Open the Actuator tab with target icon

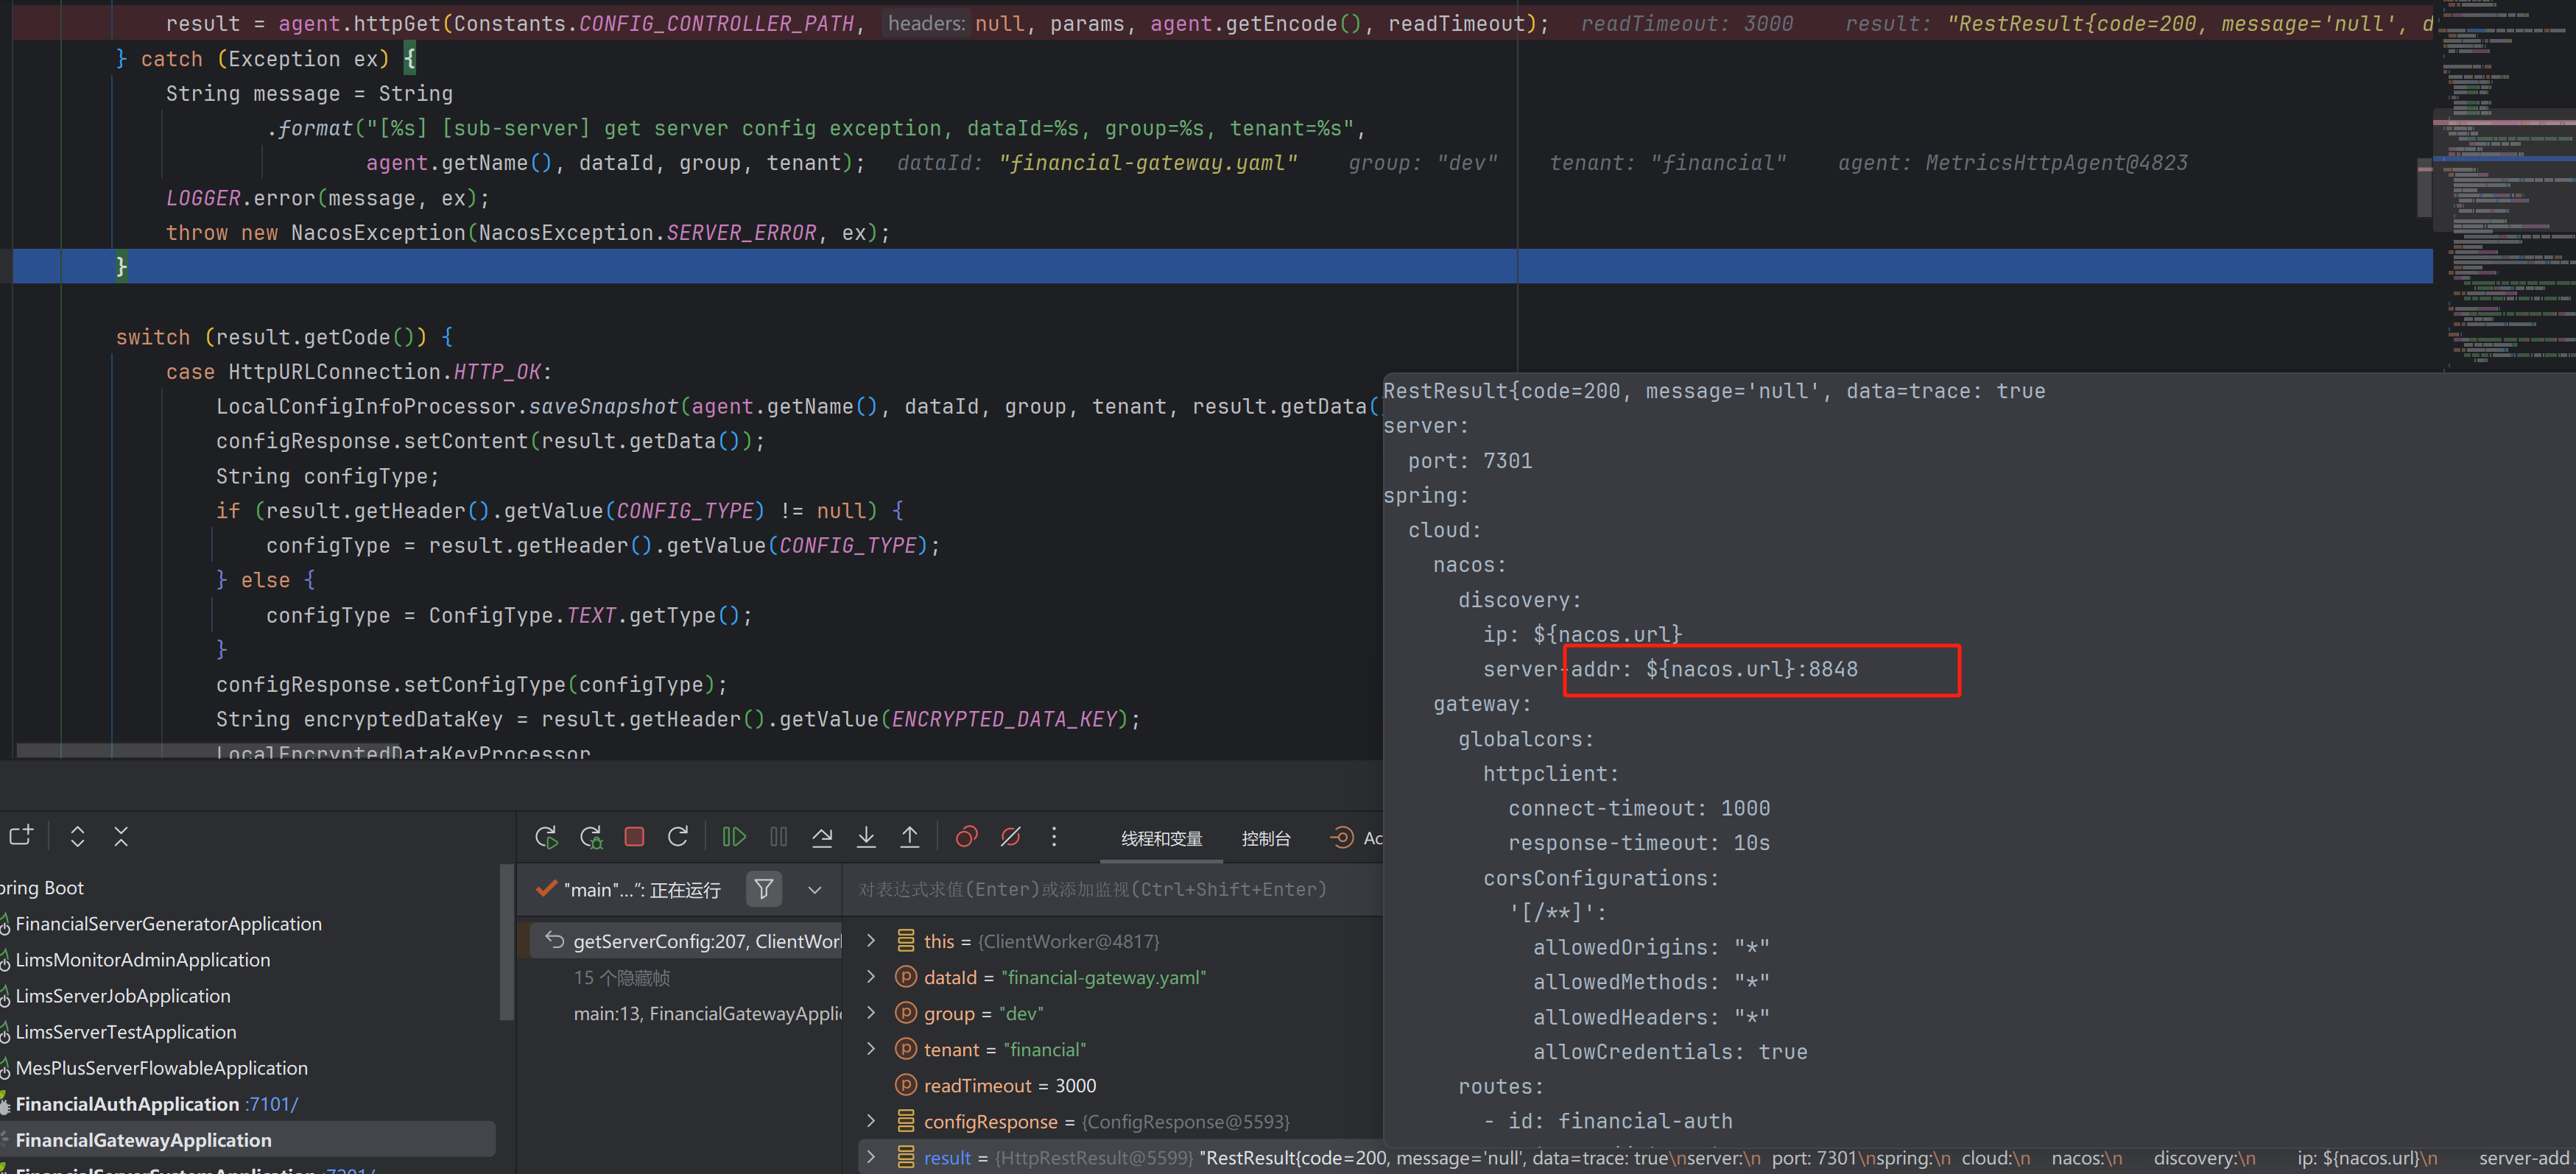pos(1356,838)
